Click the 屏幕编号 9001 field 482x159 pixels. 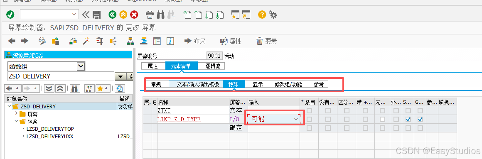click(x=214, y=56)
